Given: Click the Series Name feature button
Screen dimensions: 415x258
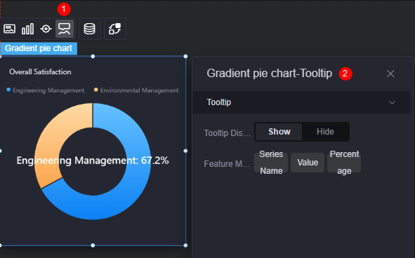Looking at the screenshot, I should (x=271, y=163).
